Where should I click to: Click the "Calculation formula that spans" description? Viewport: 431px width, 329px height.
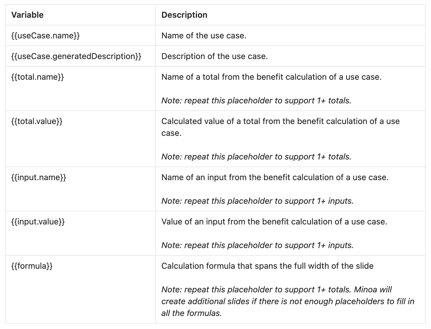tap(267, 266)
